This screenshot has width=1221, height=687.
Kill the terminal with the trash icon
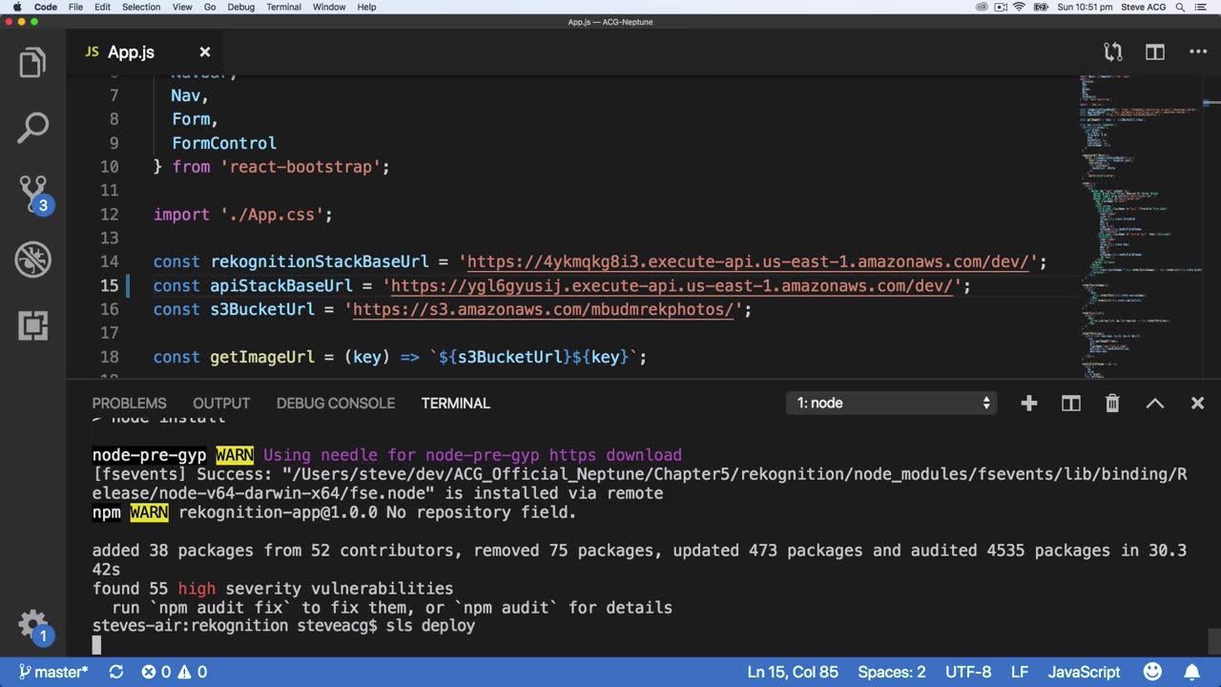pyautogui.click(x=1112, y=404)
